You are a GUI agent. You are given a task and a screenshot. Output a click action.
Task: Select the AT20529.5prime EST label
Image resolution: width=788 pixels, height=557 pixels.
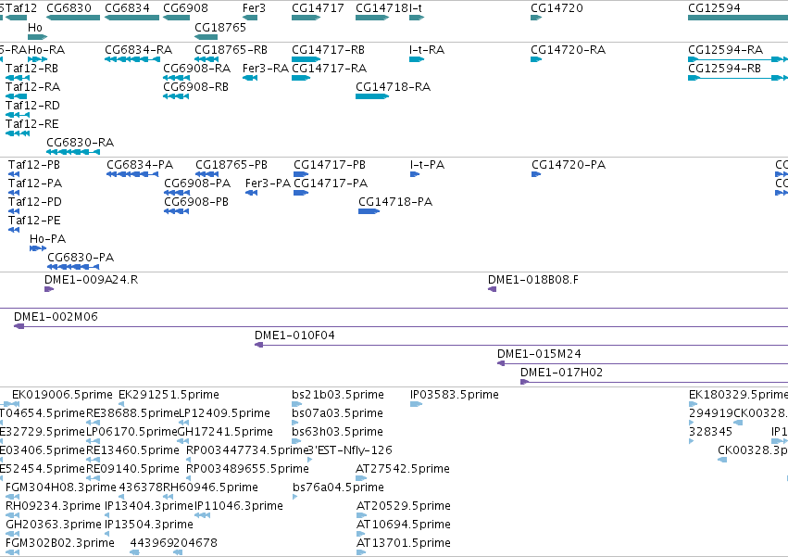pos(404,506)
